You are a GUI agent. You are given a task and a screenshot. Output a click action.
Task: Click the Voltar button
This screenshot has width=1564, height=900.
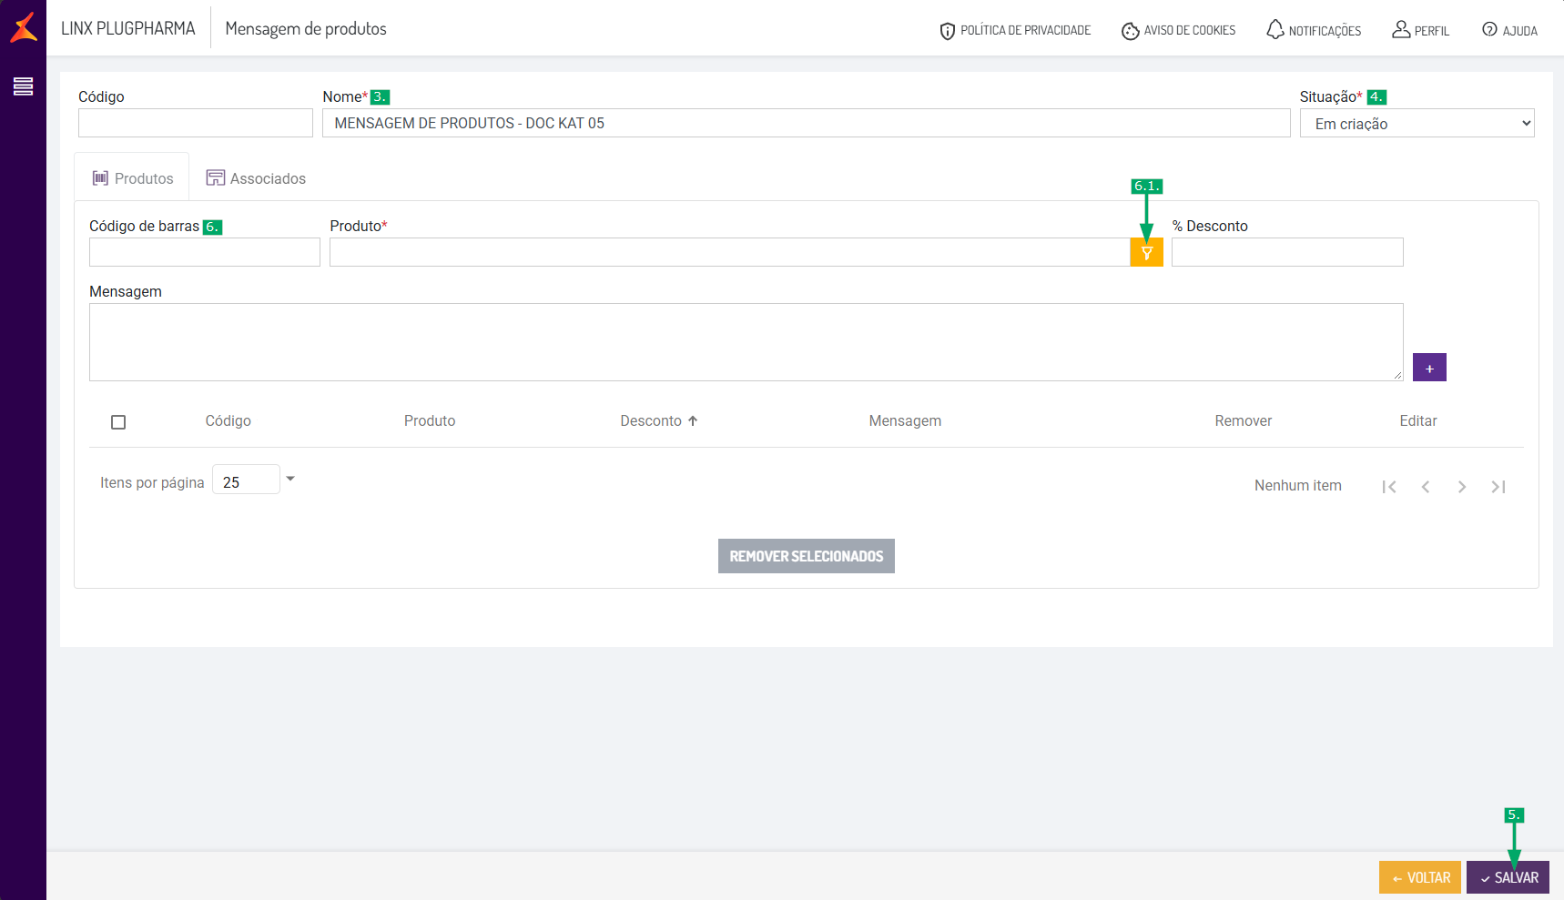[1420, 877]
